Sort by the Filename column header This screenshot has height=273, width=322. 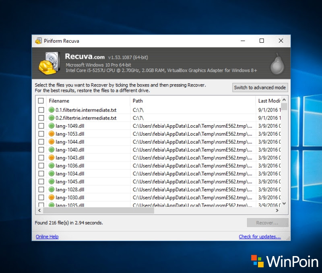(88, 101)
